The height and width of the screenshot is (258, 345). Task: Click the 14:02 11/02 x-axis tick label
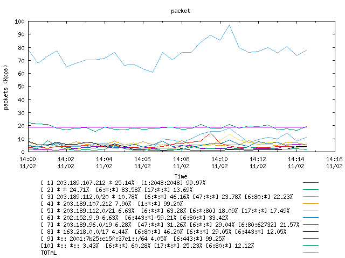[66, 162]
